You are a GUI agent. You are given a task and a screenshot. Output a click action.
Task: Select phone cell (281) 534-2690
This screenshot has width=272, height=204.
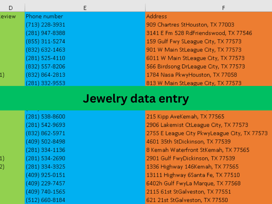click(x=85, y=158)
